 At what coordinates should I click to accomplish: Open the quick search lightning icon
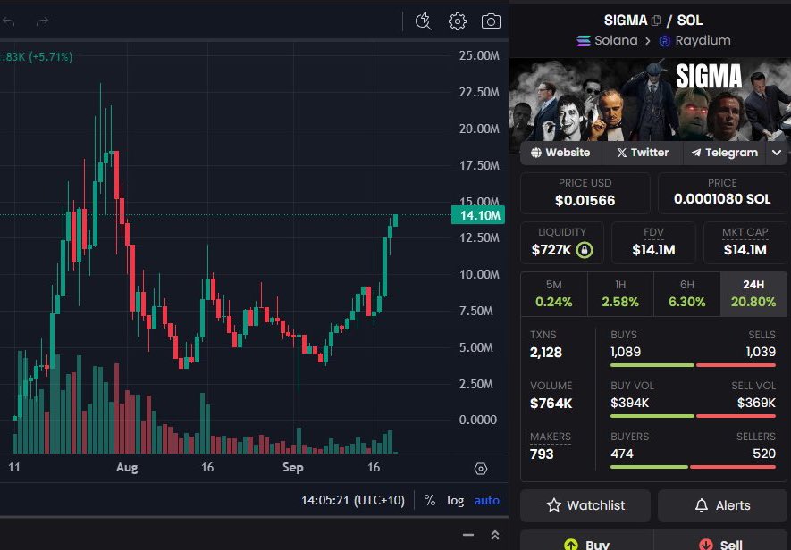click(424, 21)
